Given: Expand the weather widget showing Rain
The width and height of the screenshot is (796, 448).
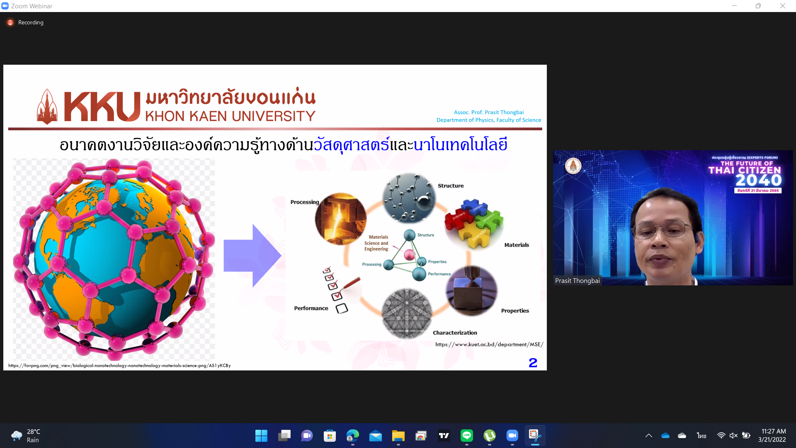Looking at the screenshot, I should point(26,436).
